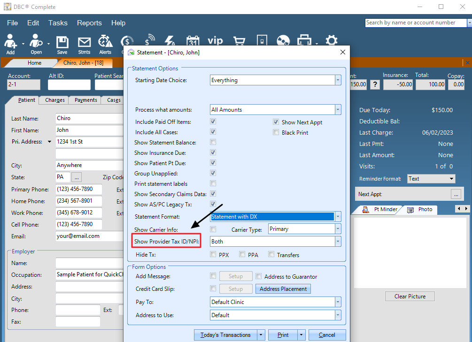Open the settings gear toolbar icon
This screenshot has height=342, width=472.
click(332, 41)
